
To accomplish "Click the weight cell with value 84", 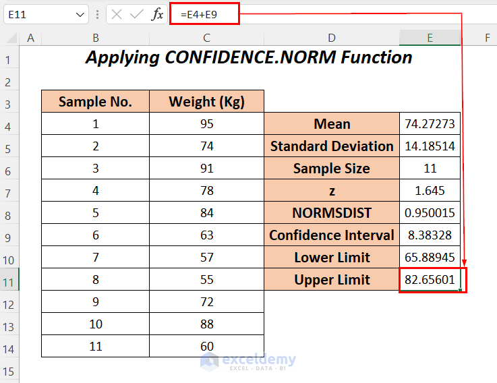I will point(206,213).
